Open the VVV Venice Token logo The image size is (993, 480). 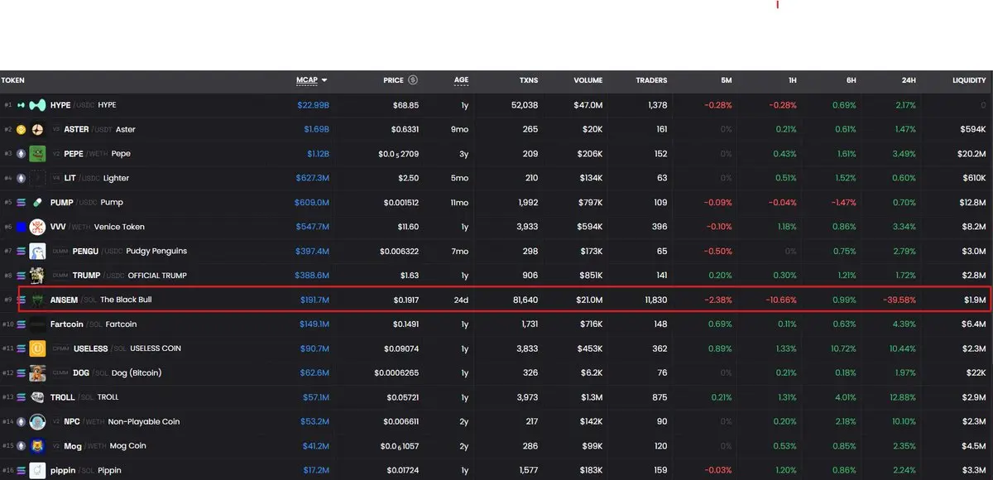37,227
